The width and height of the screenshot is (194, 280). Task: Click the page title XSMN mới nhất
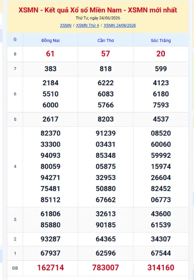pyautogui.click(x=98, y=10)
